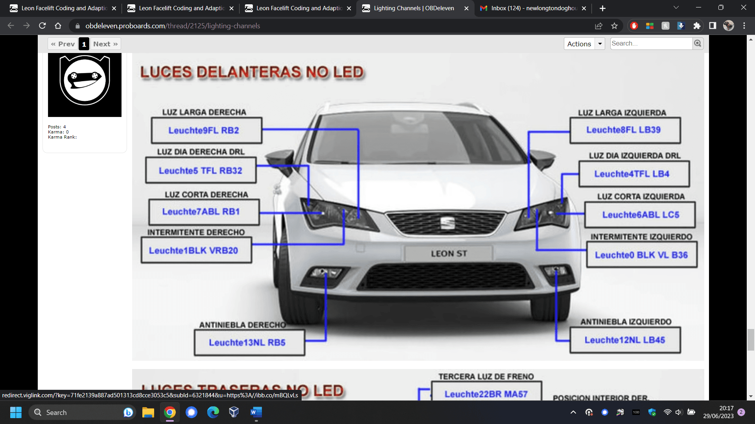Reload the page with the refresh icon
755x424 pixels.
pyautogui.click(x=42, y=26)
